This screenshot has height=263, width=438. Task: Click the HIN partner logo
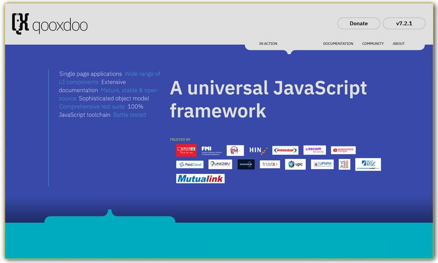point(257,149)
